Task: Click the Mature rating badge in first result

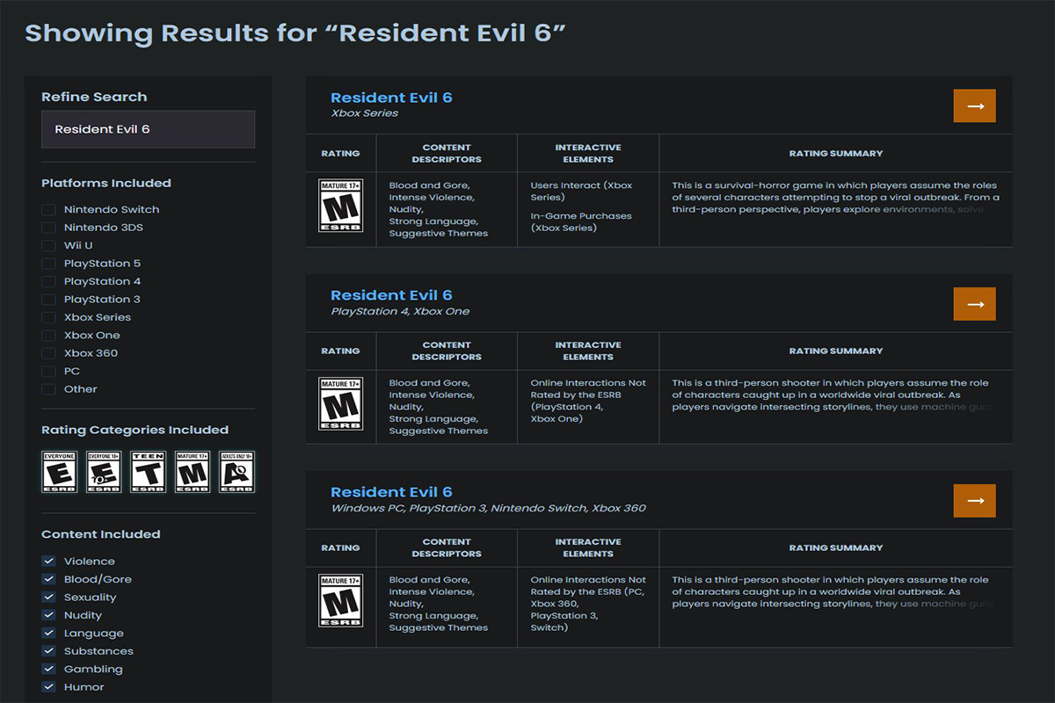Action: pyautogui.click(x=340, y=206)
